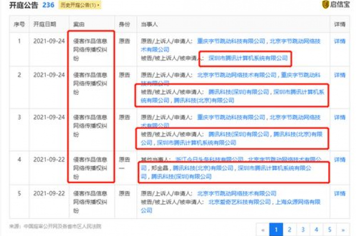Click the 身份 column header
Viewport: 356px width, 236px height.
124,24
